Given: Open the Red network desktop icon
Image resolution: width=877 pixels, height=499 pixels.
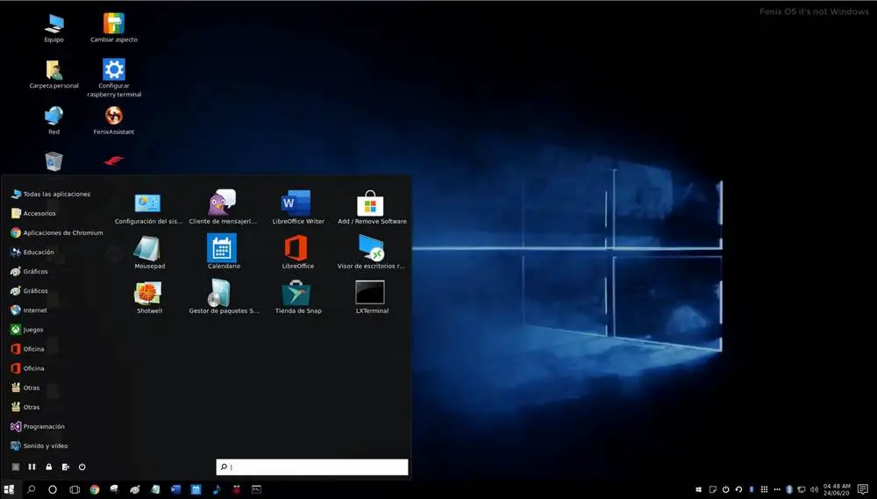Looking at the screenshot, I should click(x=53, y=120).
